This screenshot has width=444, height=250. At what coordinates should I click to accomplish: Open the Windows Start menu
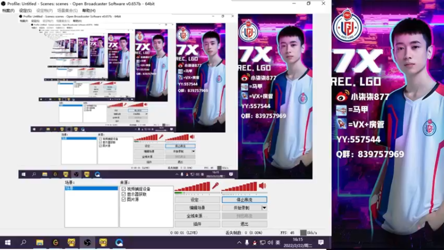(x=8, y=243)
